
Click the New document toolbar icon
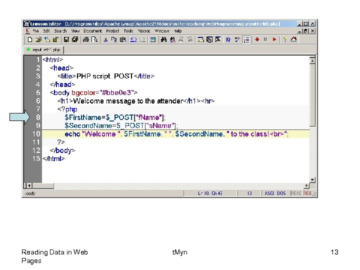coord(30,39)
